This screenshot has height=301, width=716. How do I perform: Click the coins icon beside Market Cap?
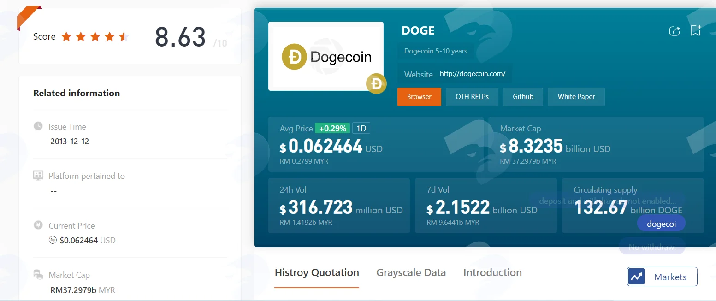[38, 275]
